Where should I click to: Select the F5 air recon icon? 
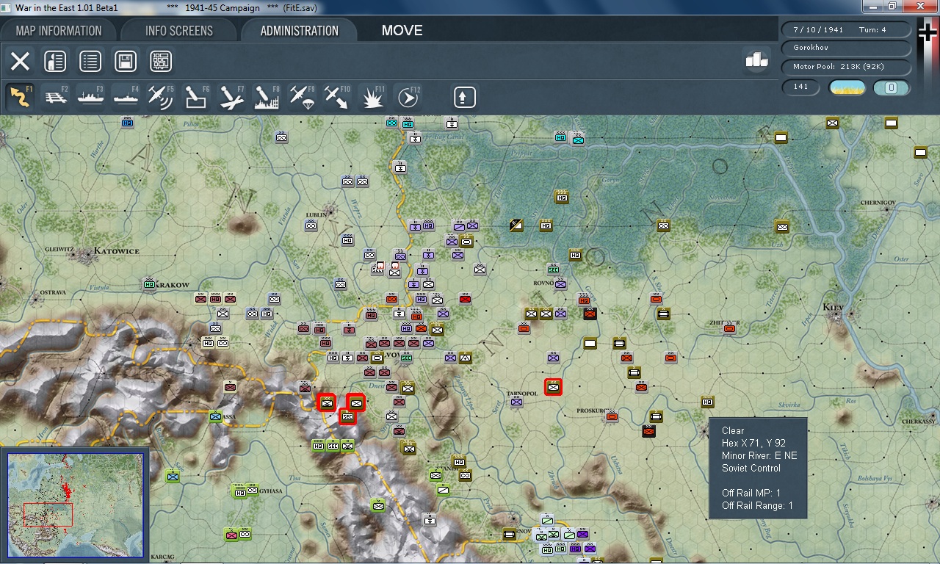(x=161, y=97)
